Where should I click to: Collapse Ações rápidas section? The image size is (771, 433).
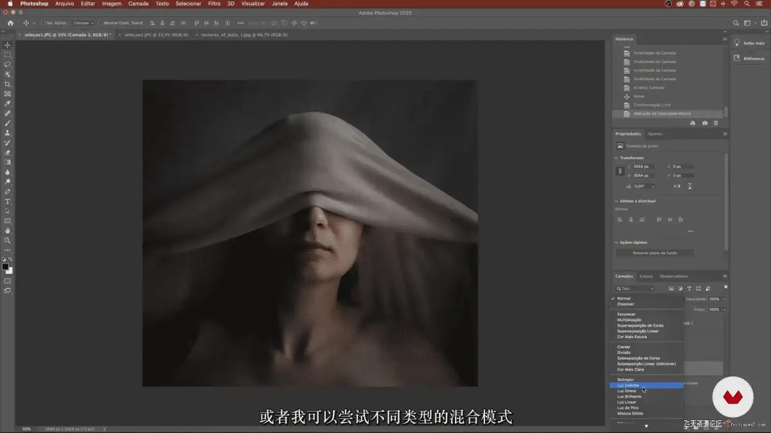point(617,242)
